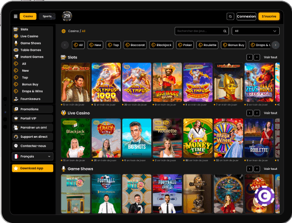Open Zeus vs Hades game thumbnail

(x=259, y=82)
